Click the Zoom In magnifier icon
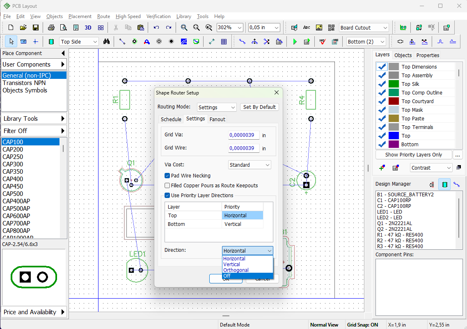Viewport: 467px width, 329px height. pos(184,28)
